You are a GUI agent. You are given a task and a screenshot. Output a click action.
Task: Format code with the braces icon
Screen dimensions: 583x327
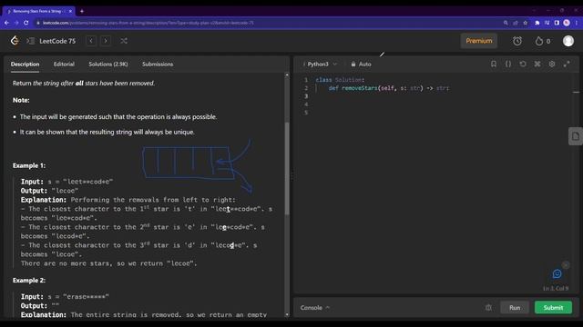click(x=508, y=64)
